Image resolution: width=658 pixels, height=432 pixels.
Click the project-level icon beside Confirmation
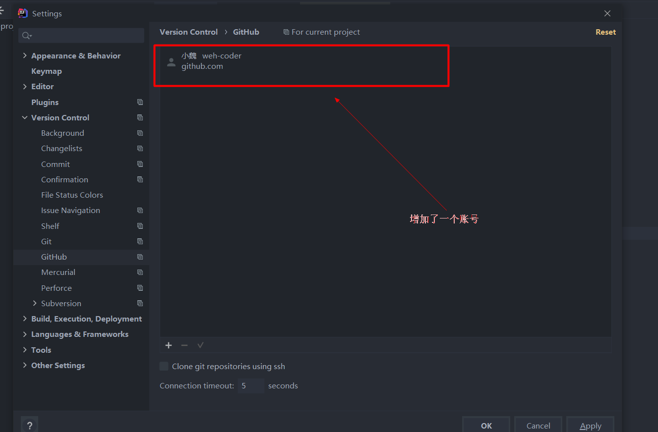(x=140, y=179)
